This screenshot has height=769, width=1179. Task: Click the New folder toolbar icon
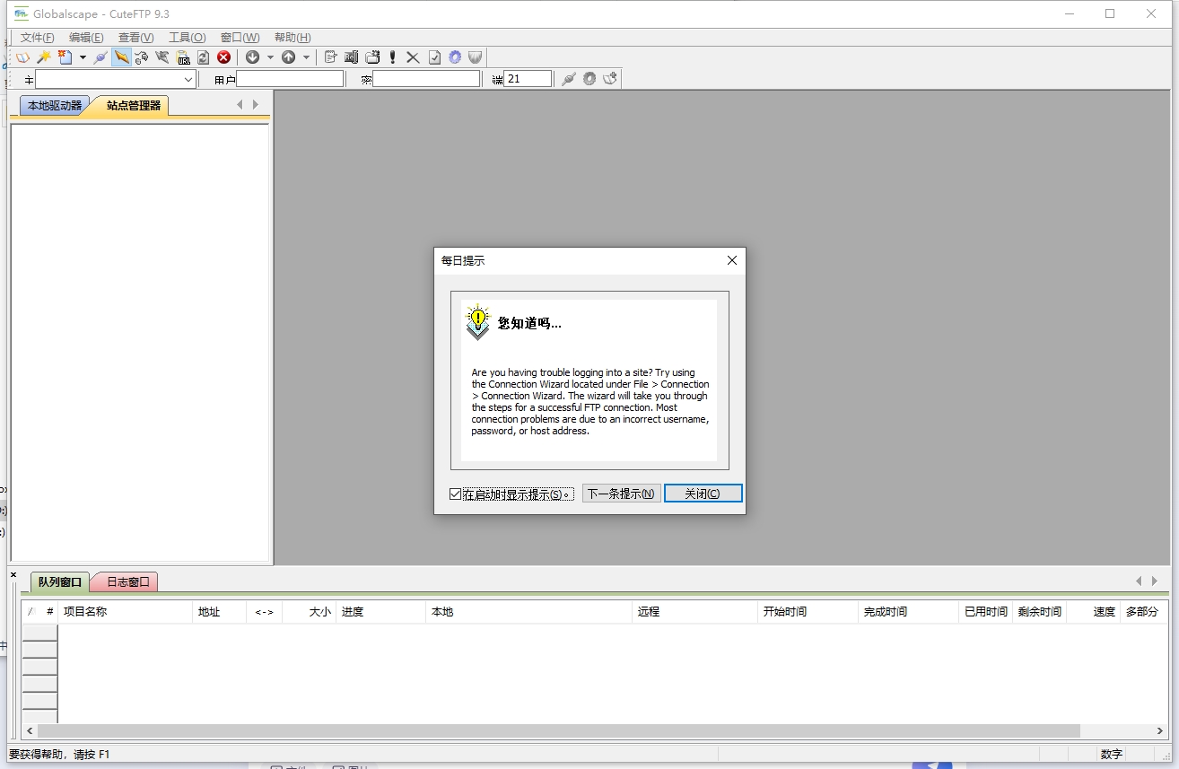pyautogui.click(x=372, y=57)
